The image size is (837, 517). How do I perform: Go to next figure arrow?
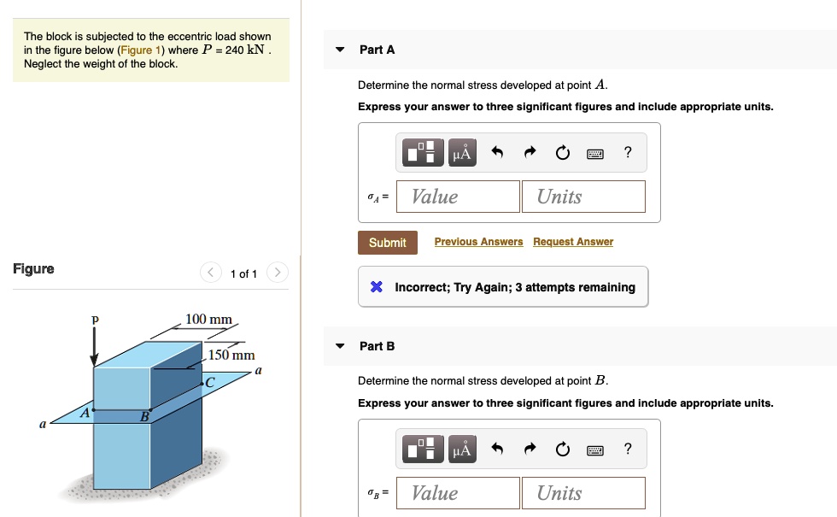[x=277, y=273]
